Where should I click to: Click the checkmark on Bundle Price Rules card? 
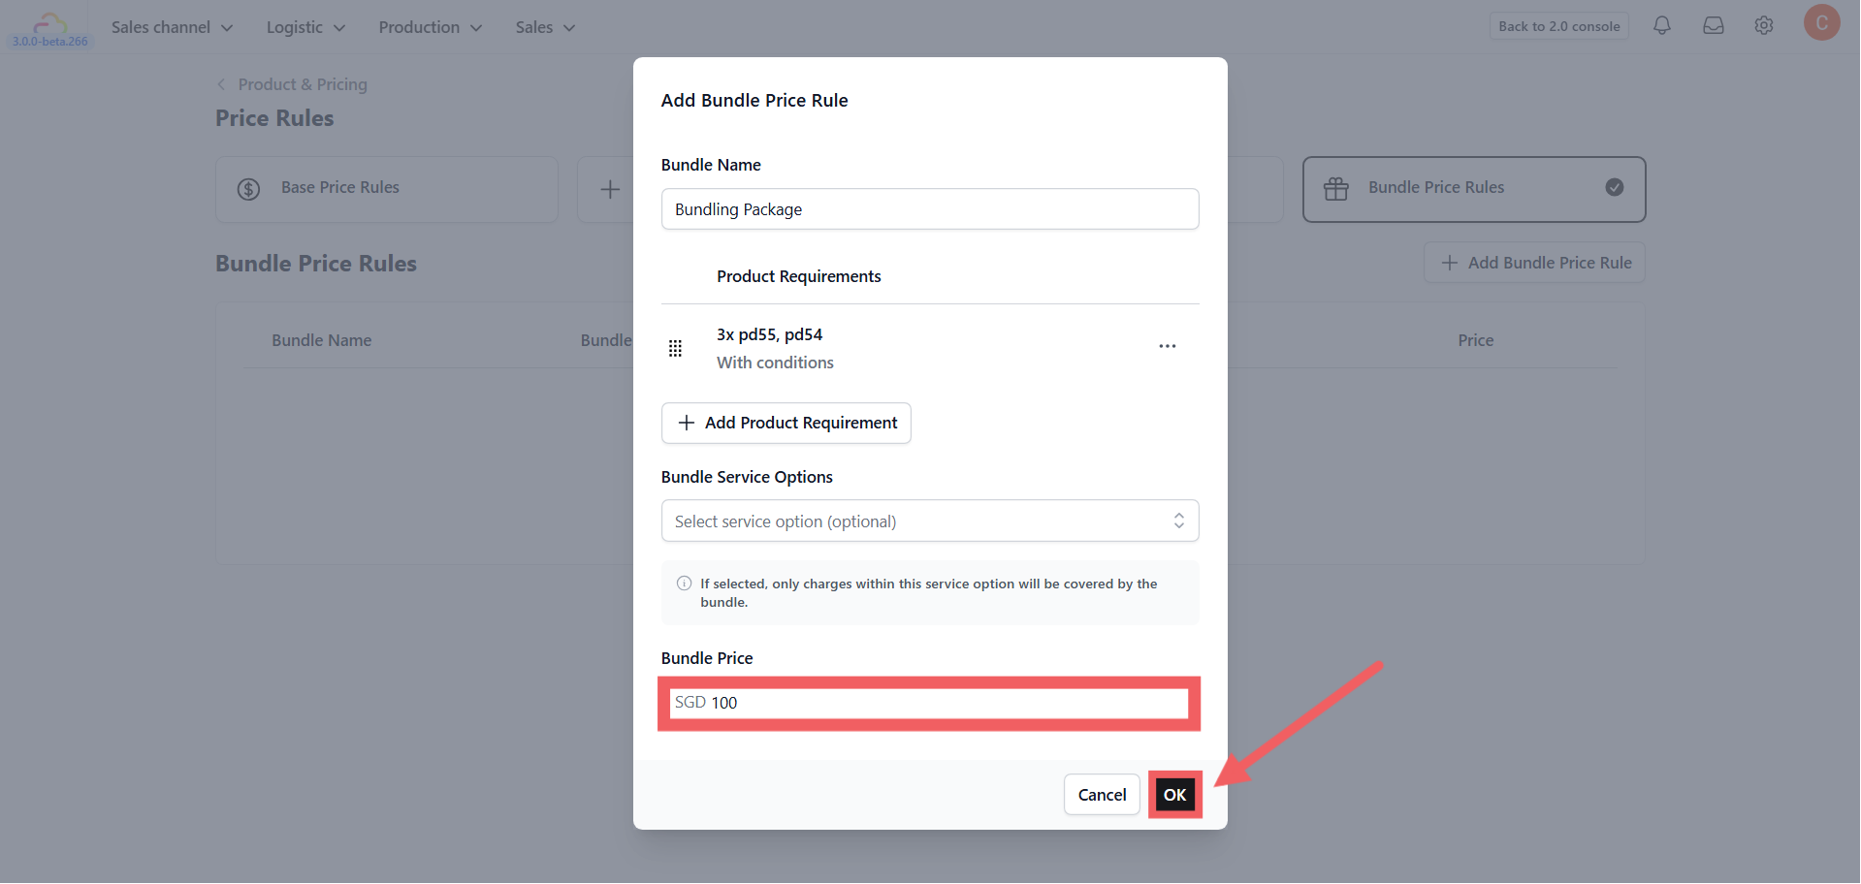pos(1615,187)
